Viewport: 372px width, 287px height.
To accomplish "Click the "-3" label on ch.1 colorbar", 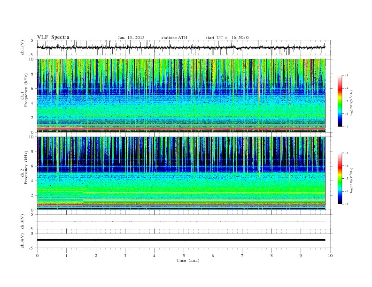I will pos(347,76).
